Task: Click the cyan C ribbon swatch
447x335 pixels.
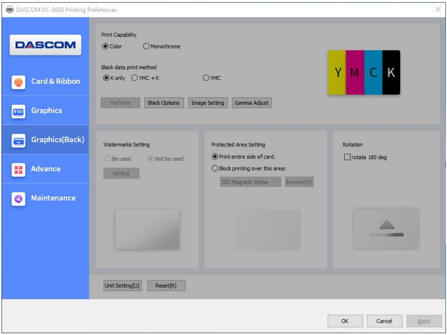Action: 373,72
